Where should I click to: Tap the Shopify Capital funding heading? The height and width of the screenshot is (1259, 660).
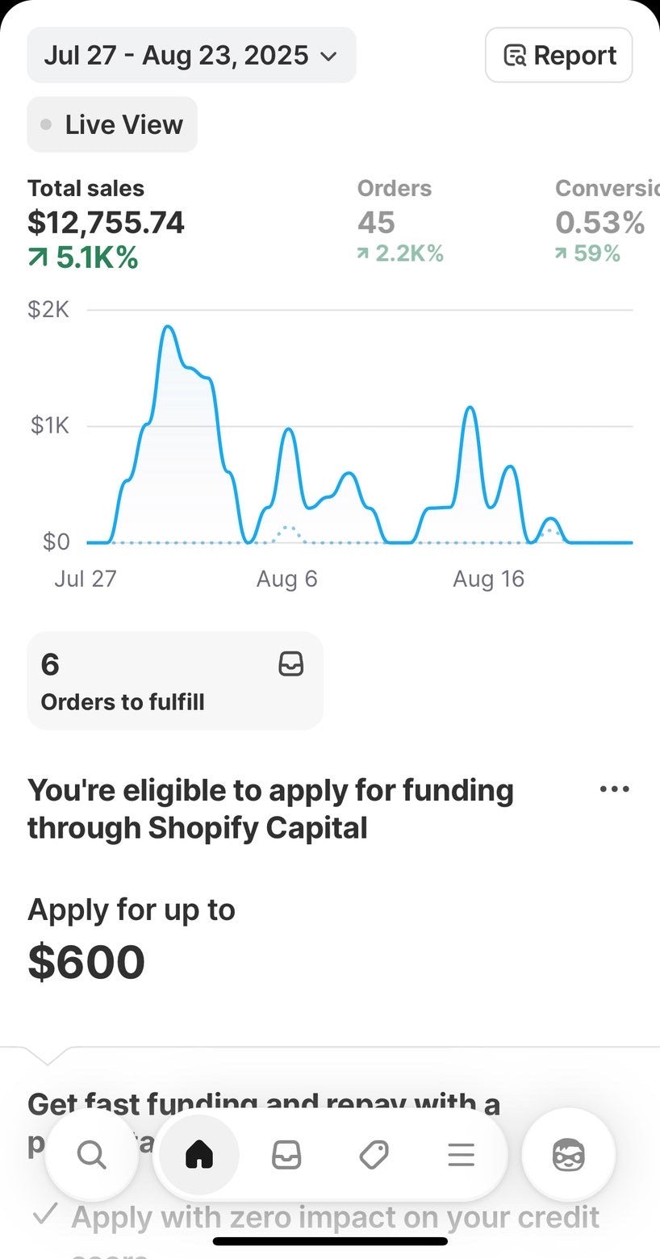pyautogui.click(x=270, y=809)
